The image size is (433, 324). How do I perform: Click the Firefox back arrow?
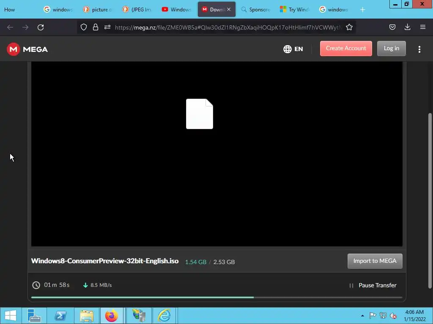point(10,27)
